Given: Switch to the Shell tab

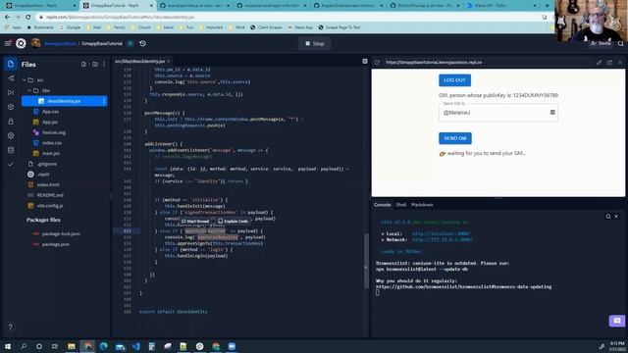Looking at the screenshot, I should point(401,205).
